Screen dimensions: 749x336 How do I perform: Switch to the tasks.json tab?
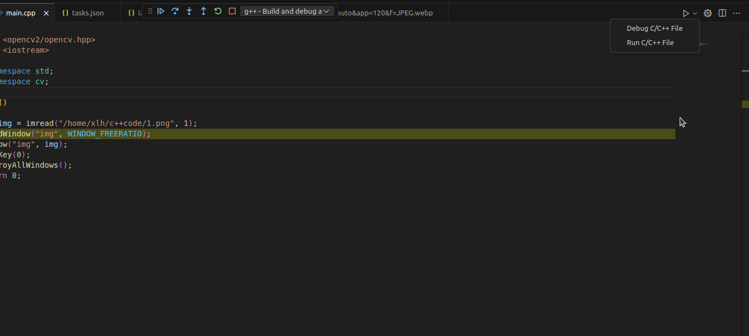click(87, 13)
